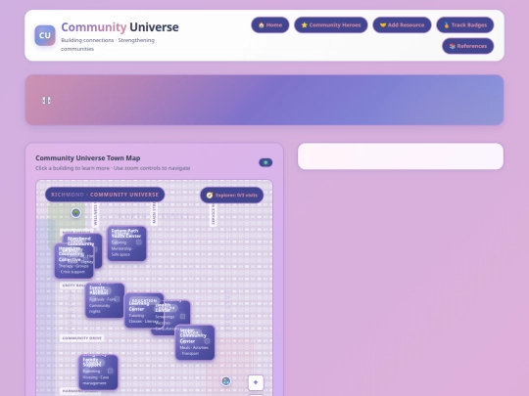Go to the Home page
This screenshot has height=396, width=529.
point(270,24)
